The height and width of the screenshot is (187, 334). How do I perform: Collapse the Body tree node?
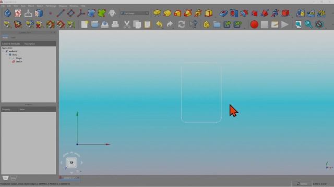(6, 55)
